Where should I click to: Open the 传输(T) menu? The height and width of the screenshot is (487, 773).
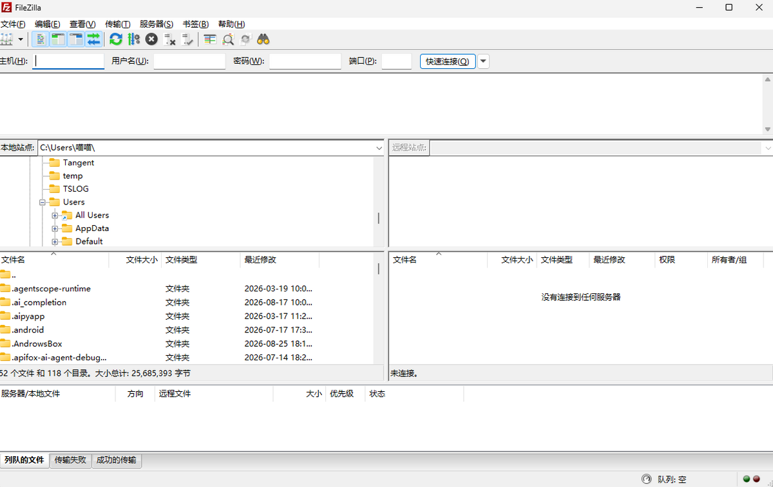click(117, 24)
